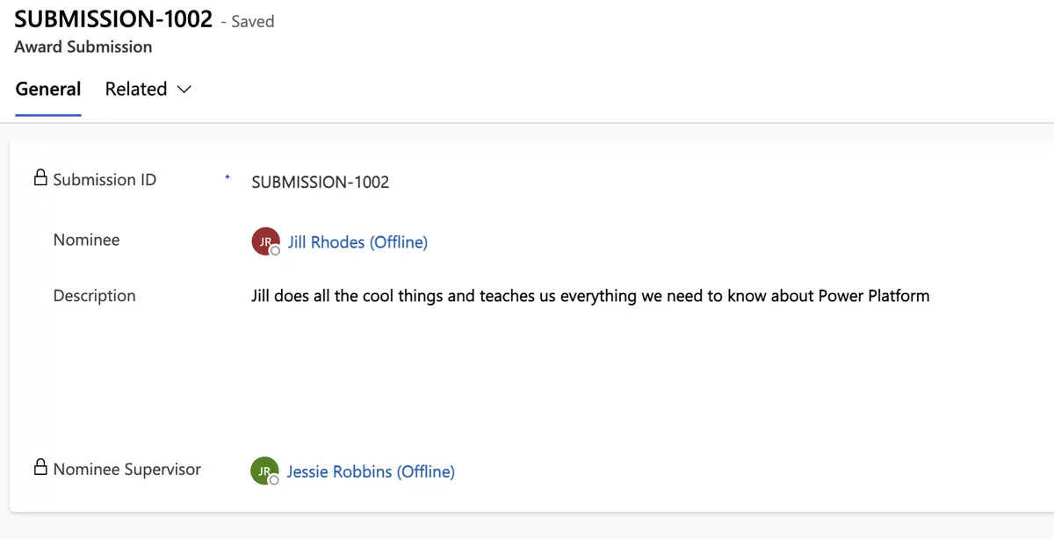Select the Nominee field label
1054x539 pixels.
[86, 240]
